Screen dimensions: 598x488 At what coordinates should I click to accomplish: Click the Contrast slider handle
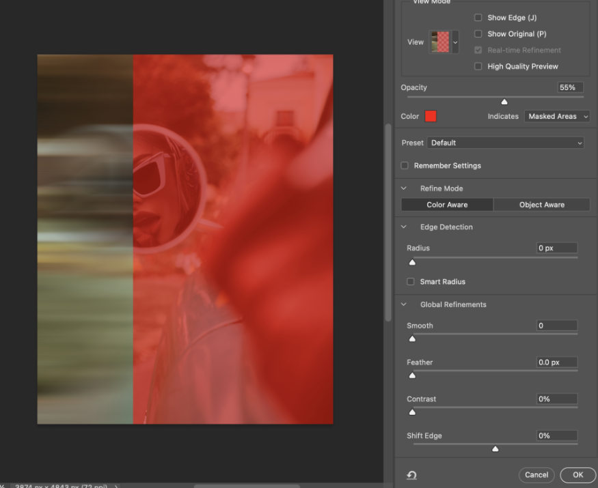pyautogui.click(x=412, y=412)
